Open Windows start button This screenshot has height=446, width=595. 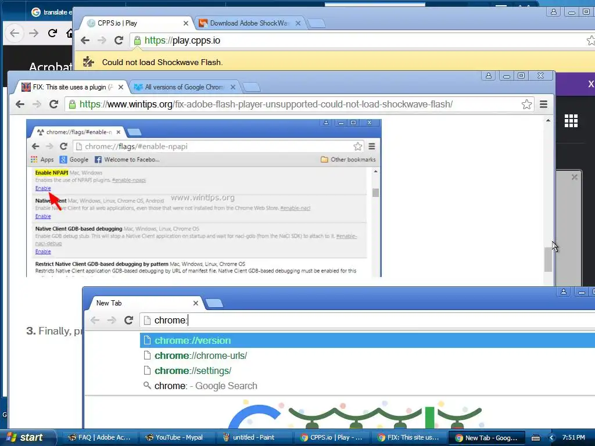click(27, 438)
